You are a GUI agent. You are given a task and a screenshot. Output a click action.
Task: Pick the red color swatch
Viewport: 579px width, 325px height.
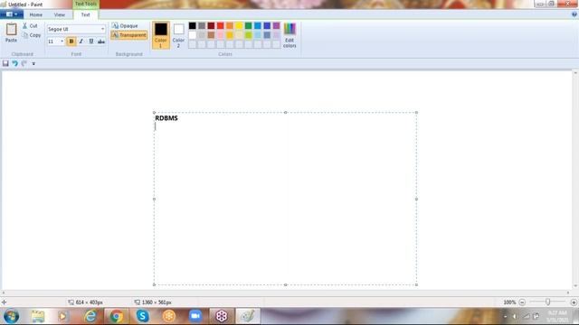[221, 26]
